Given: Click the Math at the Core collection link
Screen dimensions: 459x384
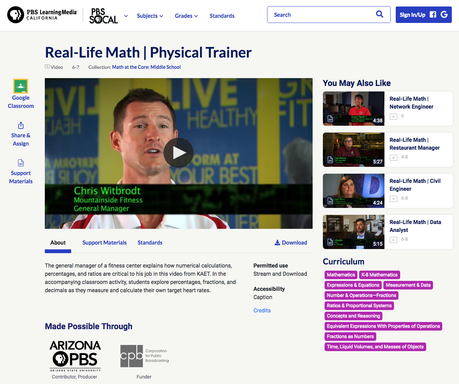Looking at the screenshot, I should click(146, 67).
